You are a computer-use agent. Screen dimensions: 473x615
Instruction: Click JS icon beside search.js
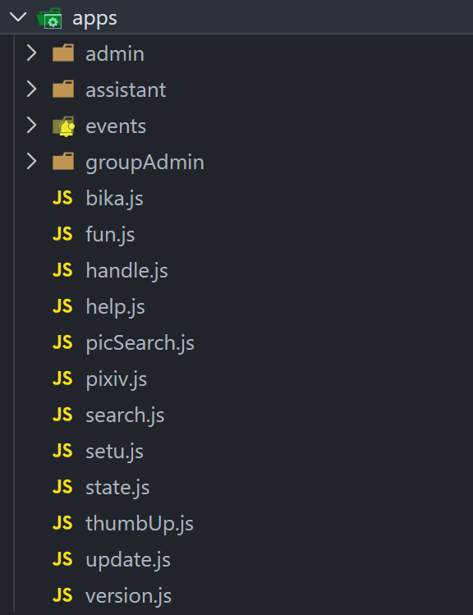tap(62, 414)
